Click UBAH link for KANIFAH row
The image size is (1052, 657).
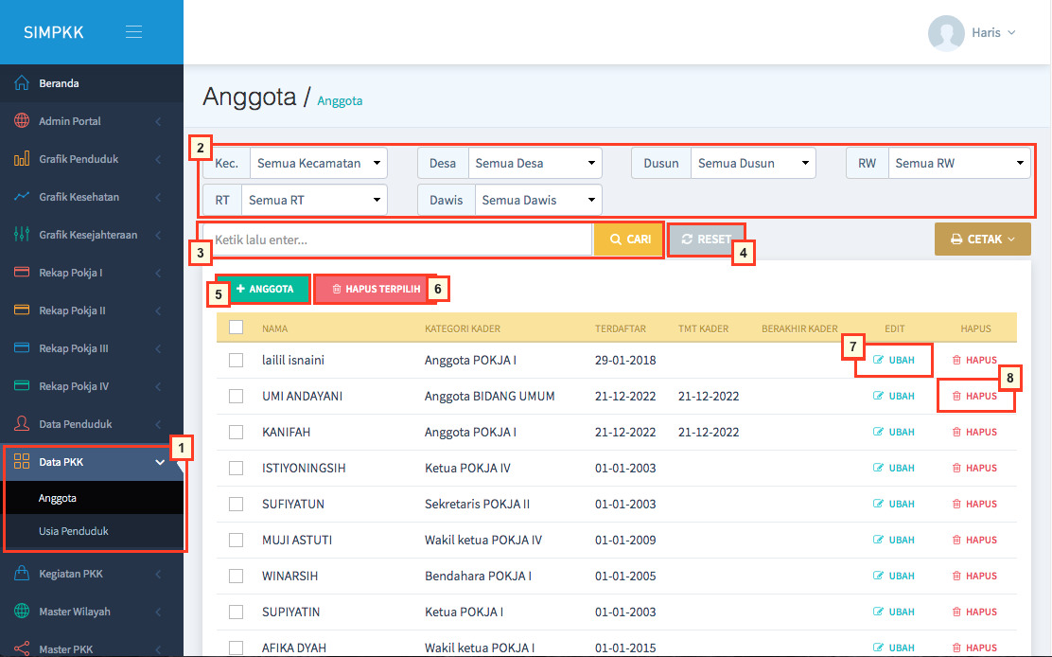[x=894, y=433]
